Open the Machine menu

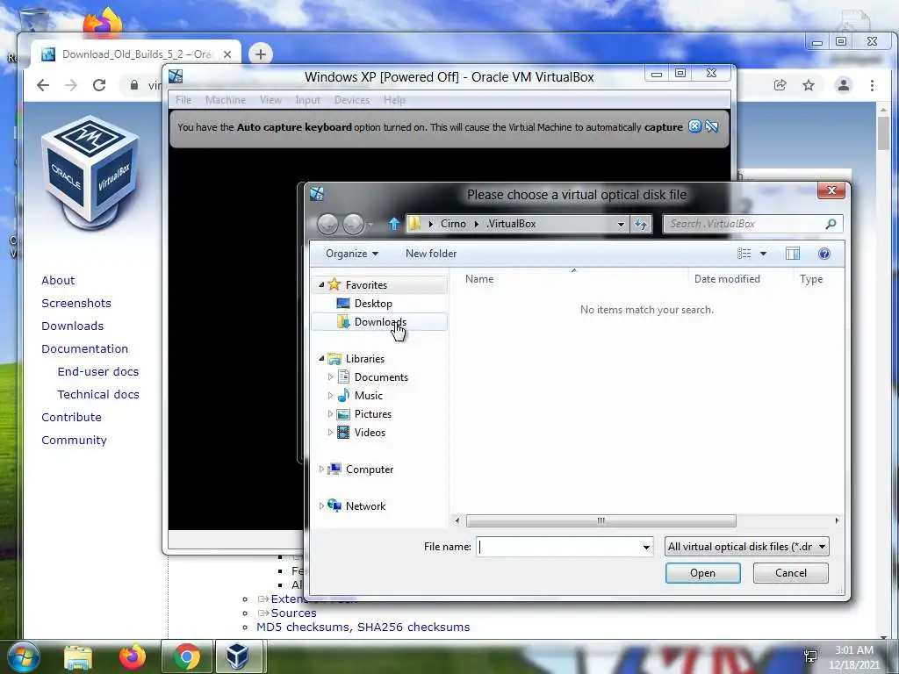tap(226, 100)
